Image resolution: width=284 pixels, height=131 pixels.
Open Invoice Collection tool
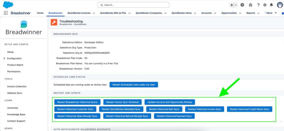[x=17, y=87]
